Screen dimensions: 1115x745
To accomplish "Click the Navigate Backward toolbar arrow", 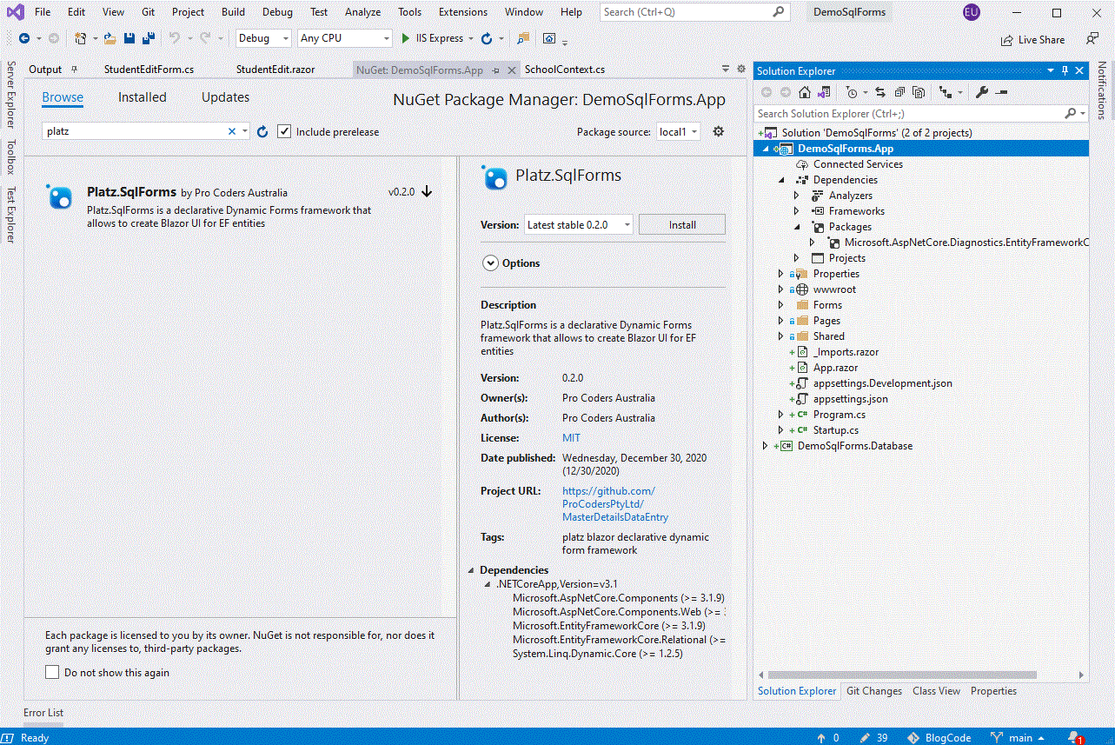I will pos(23,38).
